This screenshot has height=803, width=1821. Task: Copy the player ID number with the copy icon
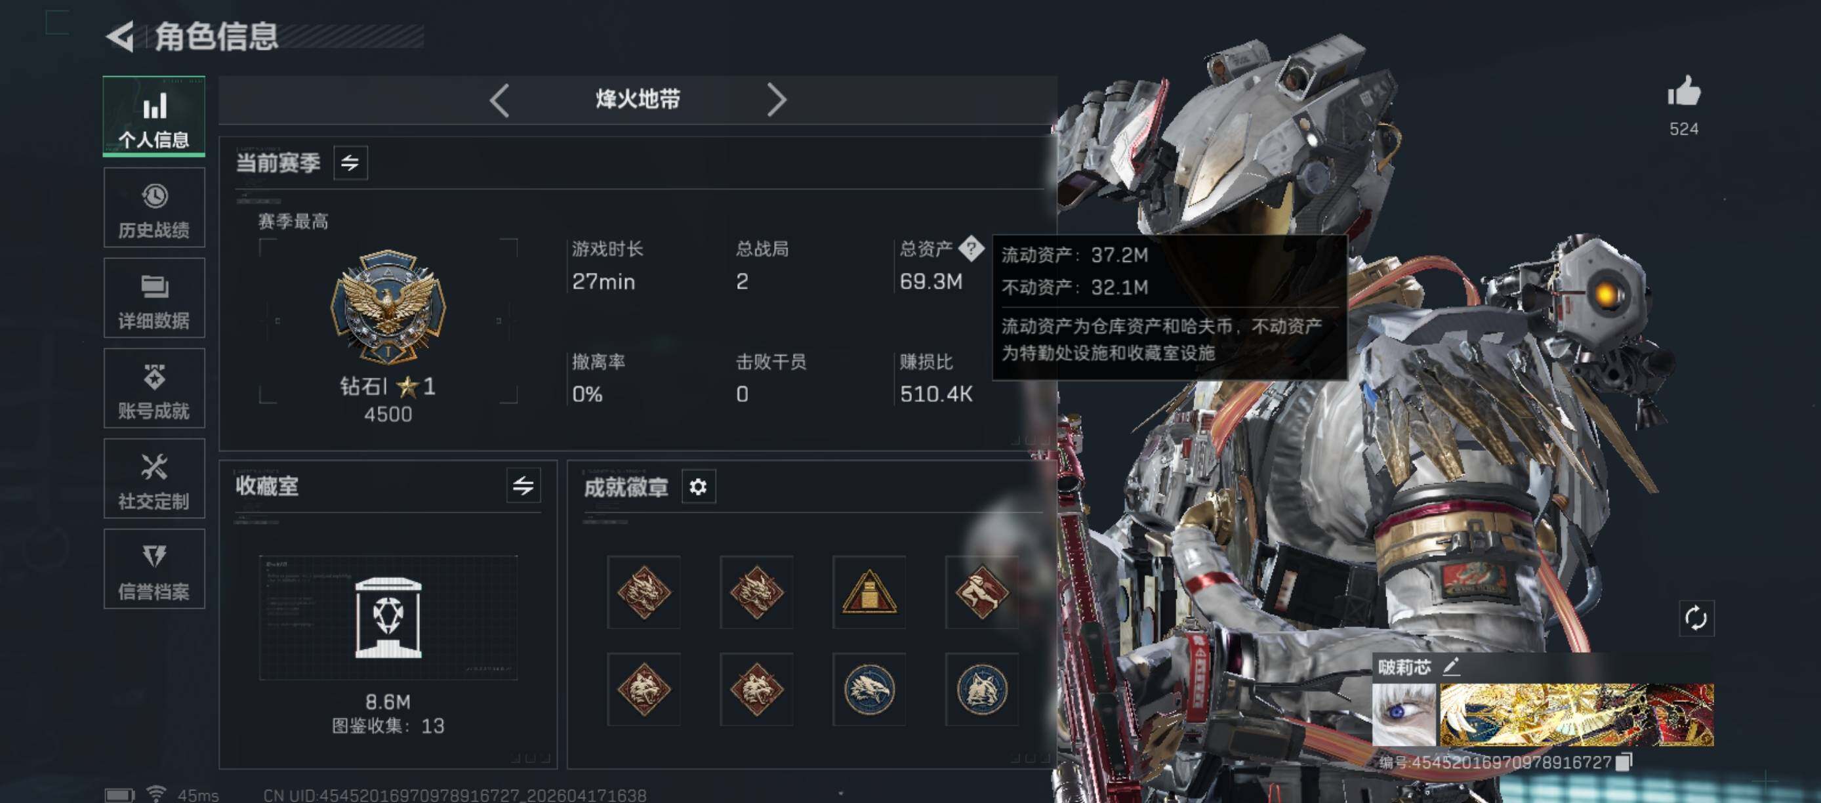(1624, 761)
